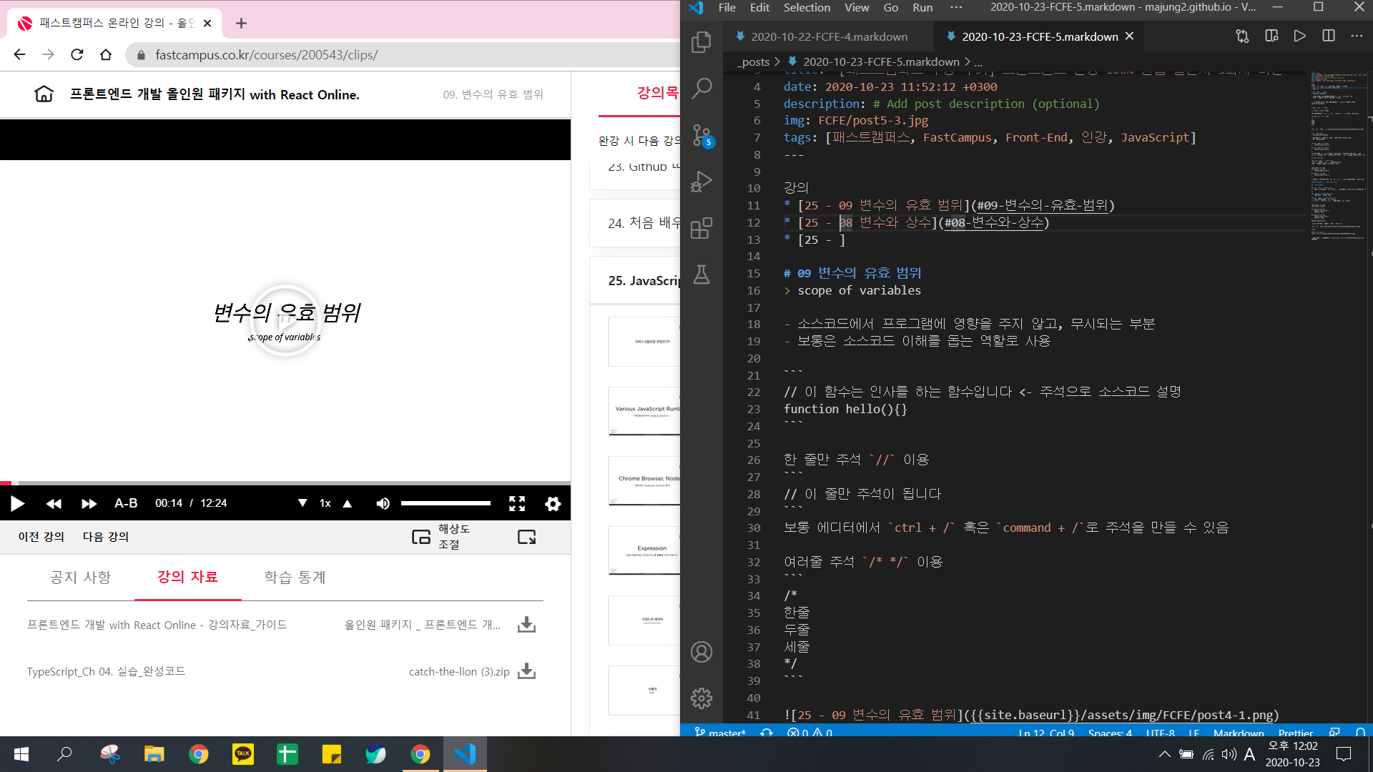Click the master* branch in status bar
This screenshot has height=772, width=1373.
tap(721, 733)
